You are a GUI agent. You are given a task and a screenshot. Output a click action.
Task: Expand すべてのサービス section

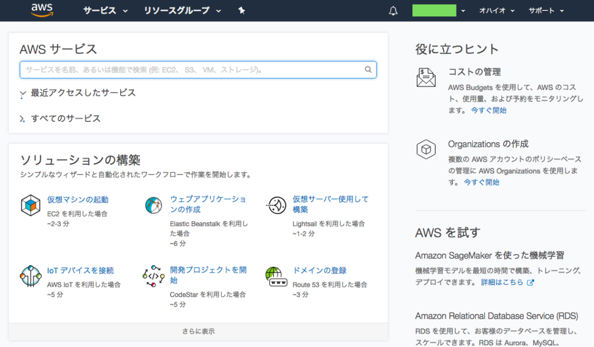(60, 118)
